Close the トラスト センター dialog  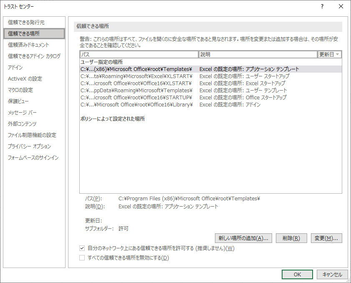click(x=341, y=6)
